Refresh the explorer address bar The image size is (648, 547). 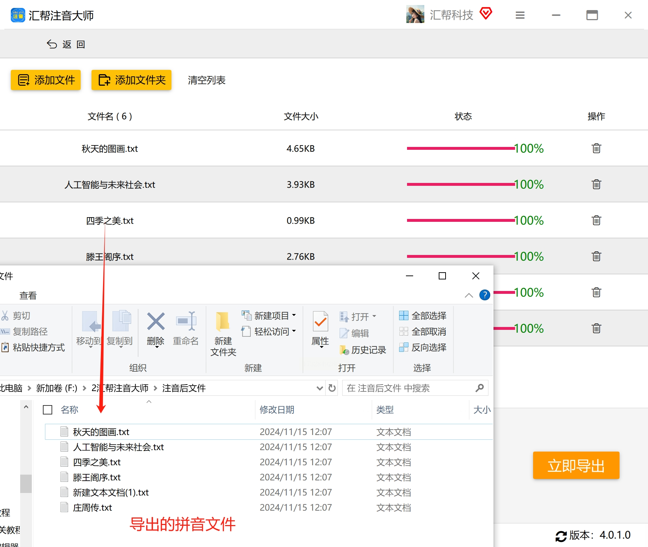[x=332, y=388]
